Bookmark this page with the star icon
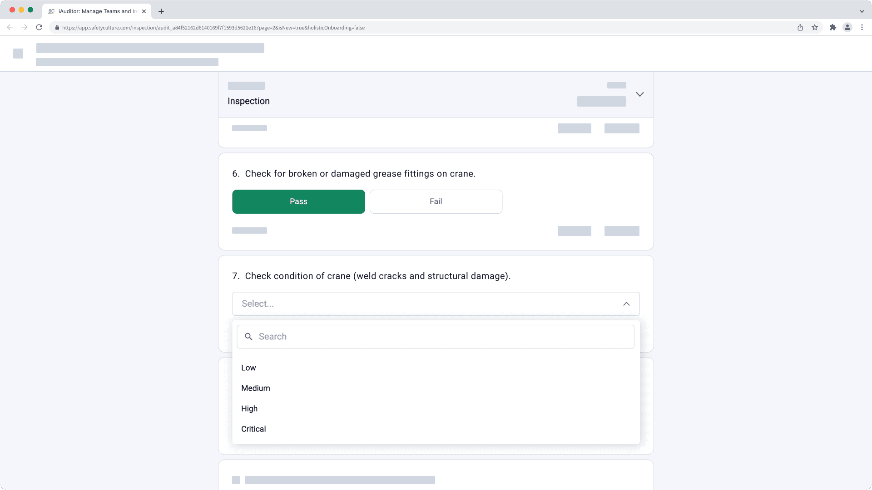Image resolution: width=872 pixels, height=490 pixels. (x=814, y=27)
